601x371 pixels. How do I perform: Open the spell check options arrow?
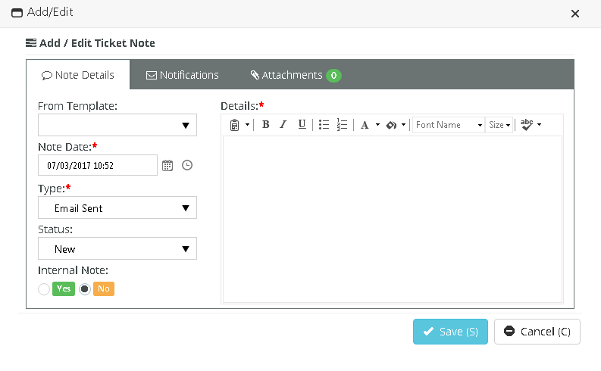540,125
